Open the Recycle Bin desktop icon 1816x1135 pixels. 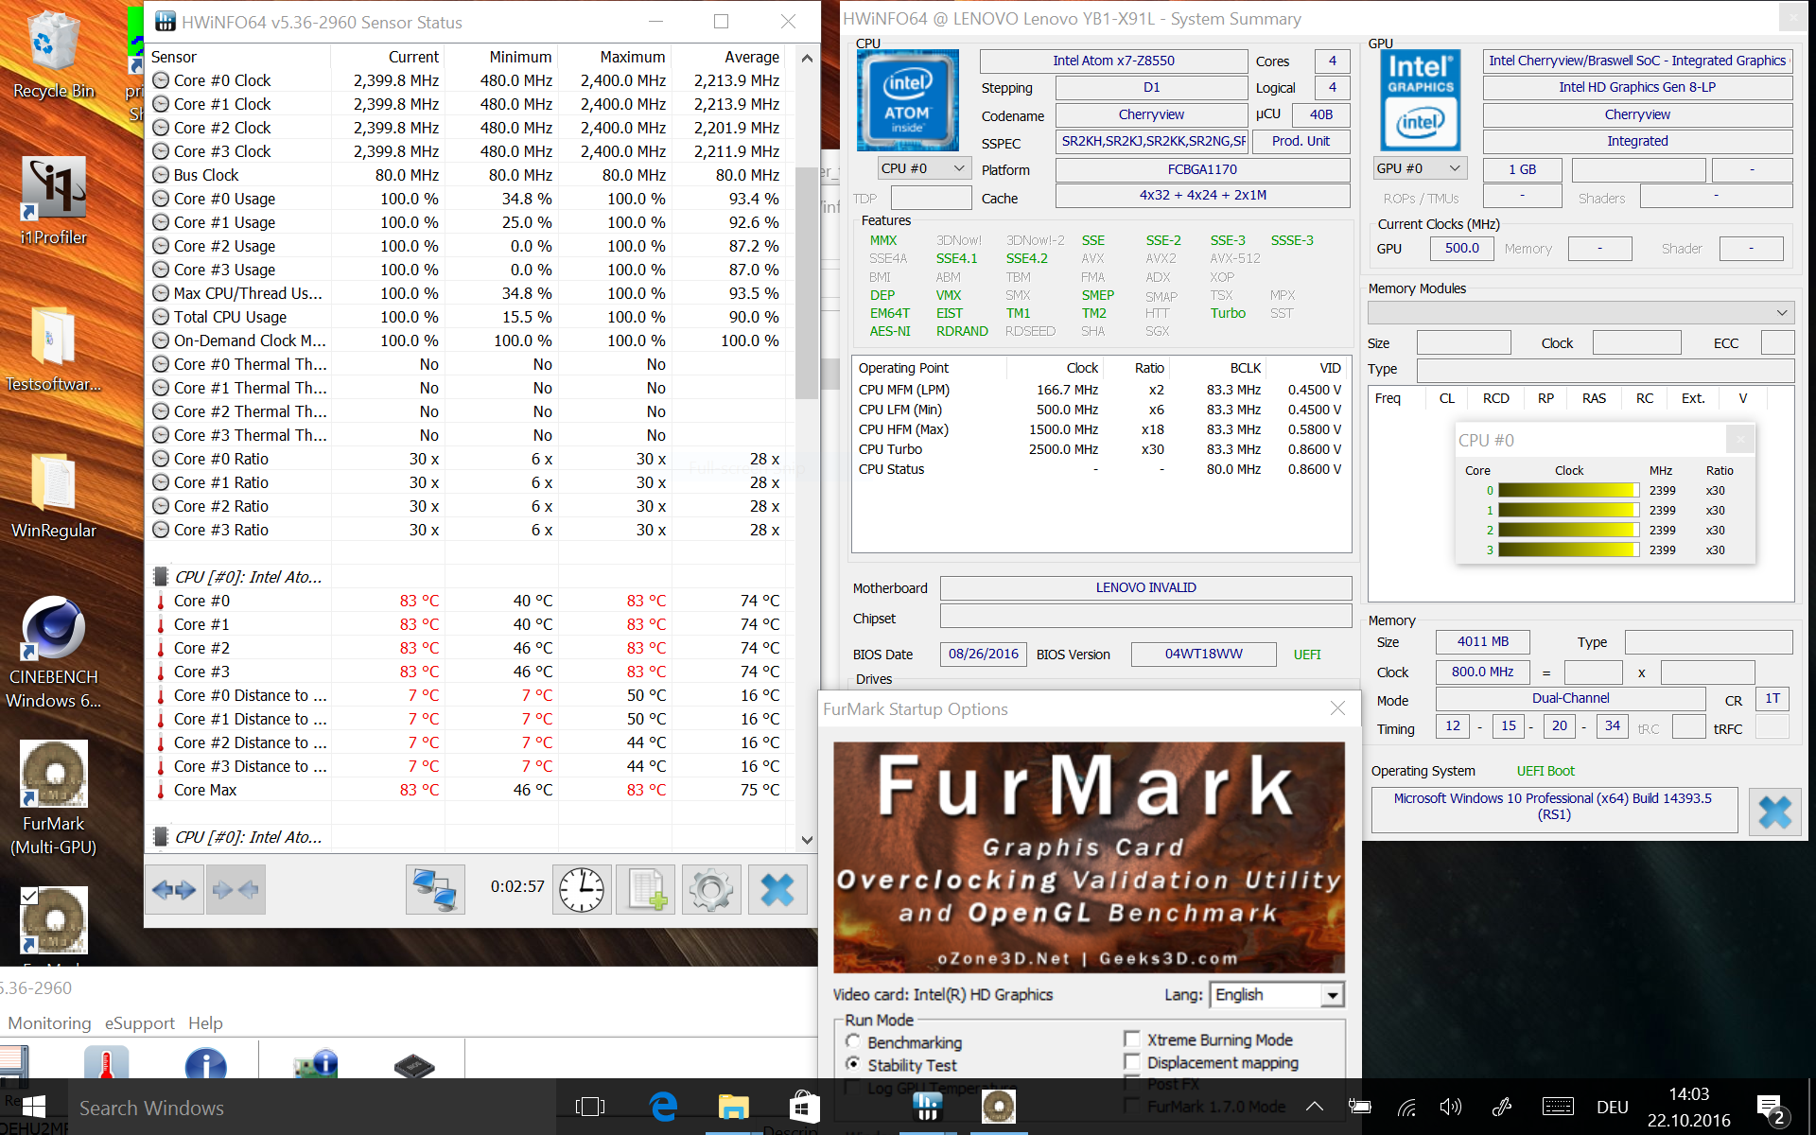pos(53,55)
